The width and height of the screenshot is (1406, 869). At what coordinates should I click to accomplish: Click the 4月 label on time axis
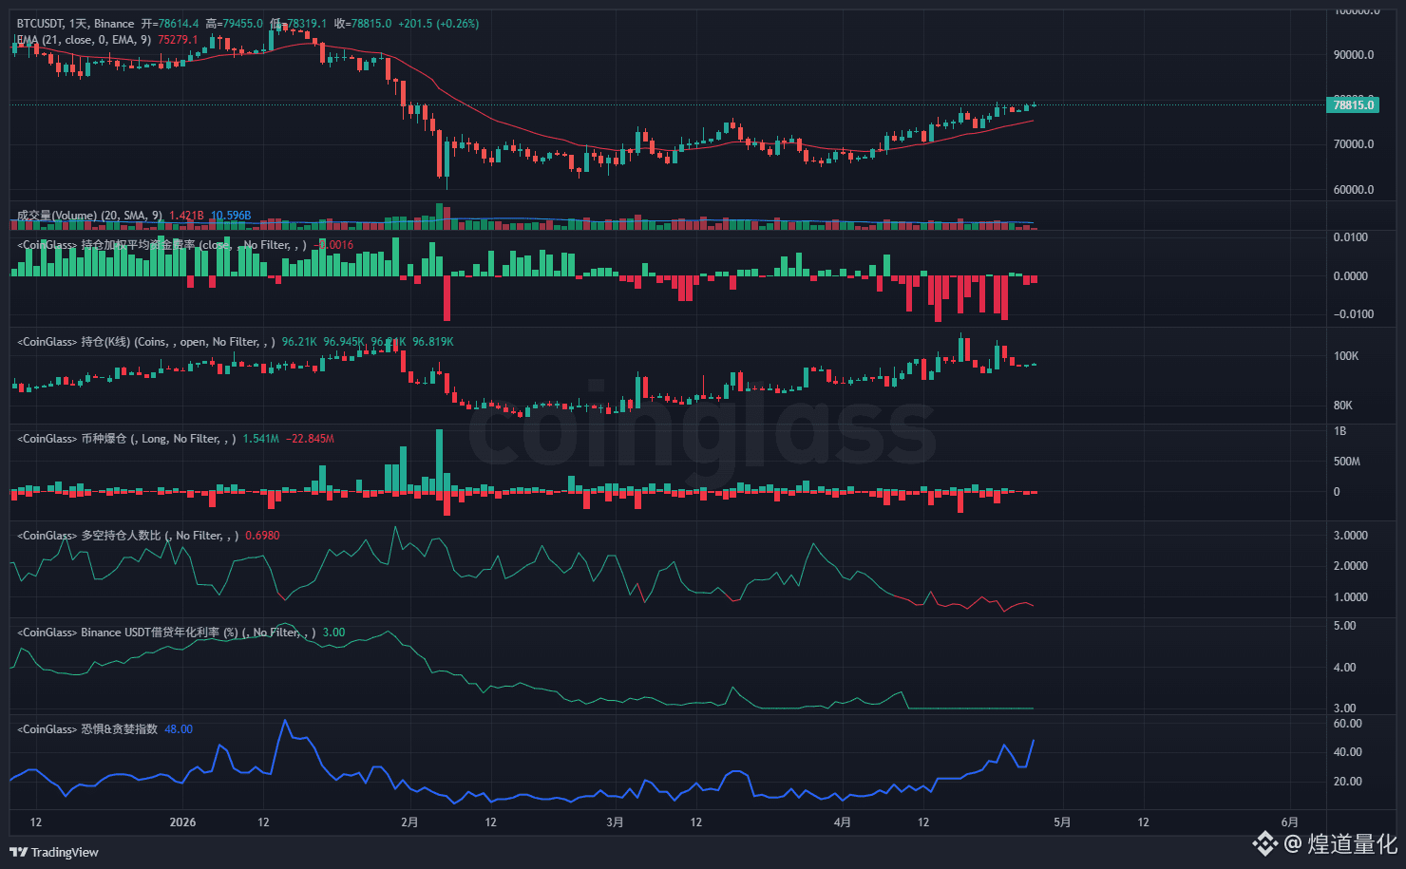(842, 822)
